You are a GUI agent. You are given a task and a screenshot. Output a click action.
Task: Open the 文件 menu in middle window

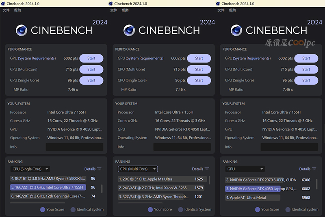pyautogui.click(x=114, y=10)
